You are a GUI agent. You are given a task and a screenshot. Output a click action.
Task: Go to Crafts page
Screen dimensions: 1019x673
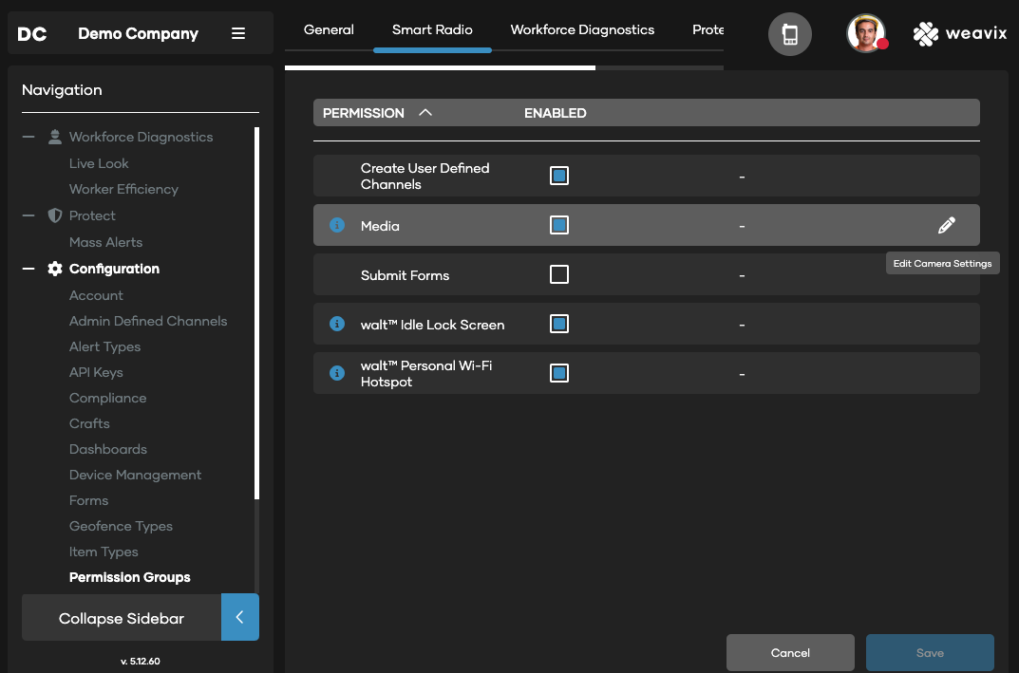(x=89, y=423)
